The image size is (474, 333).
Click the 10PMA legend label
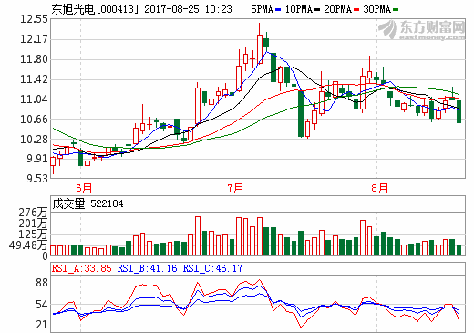[x=299, y=9]
